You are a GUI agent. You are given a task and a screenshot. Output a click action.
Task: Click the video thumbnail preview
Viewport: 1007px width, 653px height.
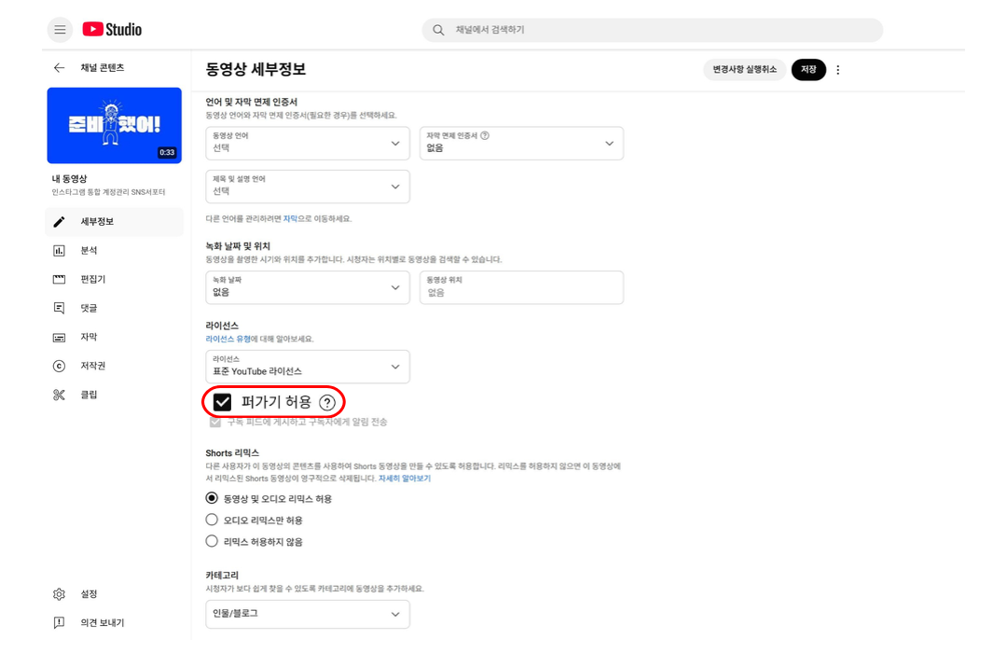click(x=114, y=125)
